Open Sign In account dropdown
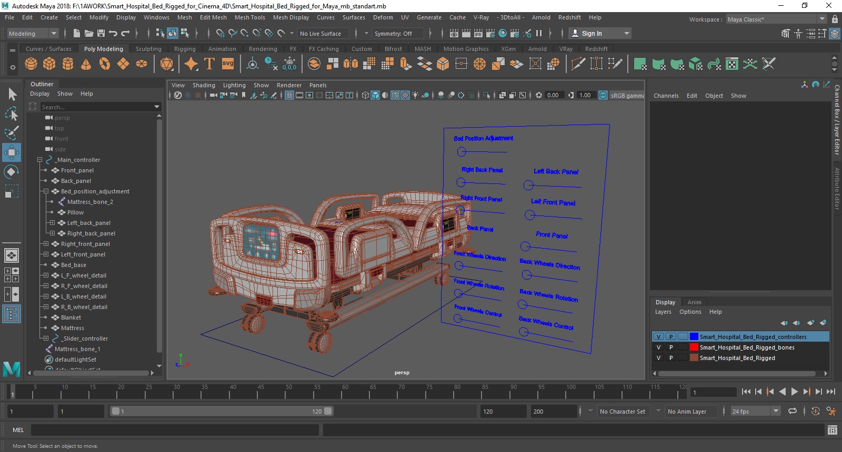Screen dimensions: 842x452 coord(600,33)
